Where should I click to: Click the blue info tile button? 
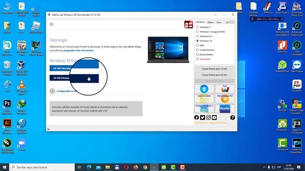204,89
